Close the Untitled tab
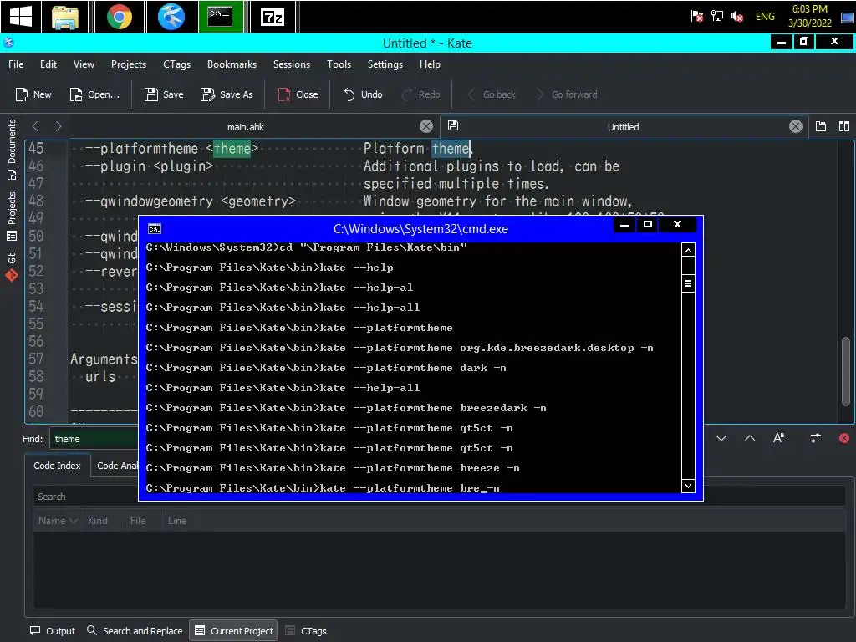856x642 pixels. coord(796,127)
